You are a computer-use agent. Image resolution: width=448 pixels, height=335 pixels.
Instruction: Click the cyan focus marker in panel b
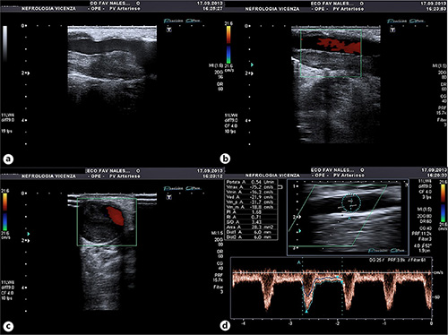(x=252, y=64)
